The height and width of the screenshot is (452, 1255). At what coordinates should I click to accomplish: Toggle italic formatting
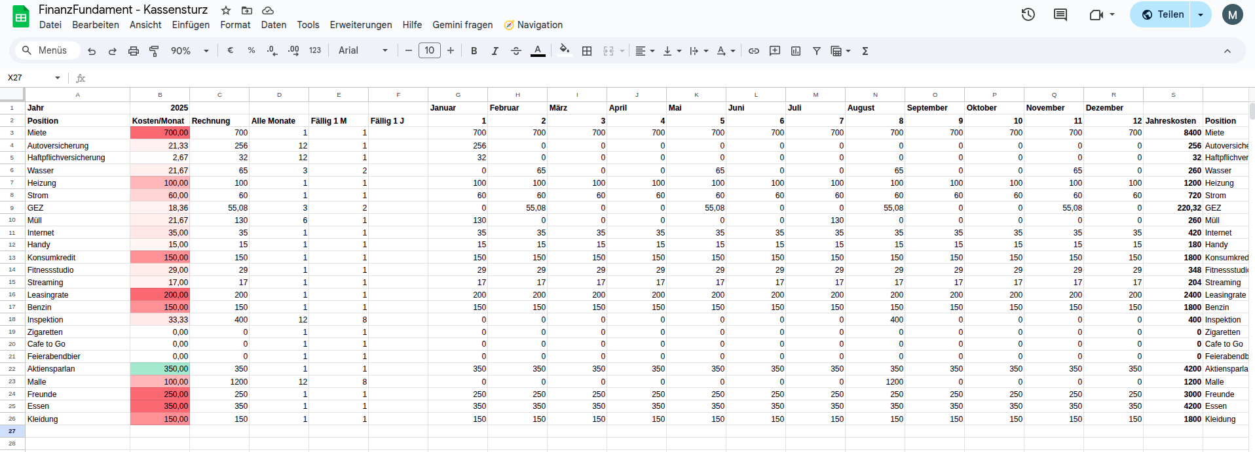point(495,51)
